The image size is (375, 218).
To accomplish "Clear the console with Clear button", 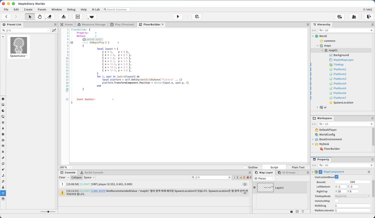I will [62, 177].
